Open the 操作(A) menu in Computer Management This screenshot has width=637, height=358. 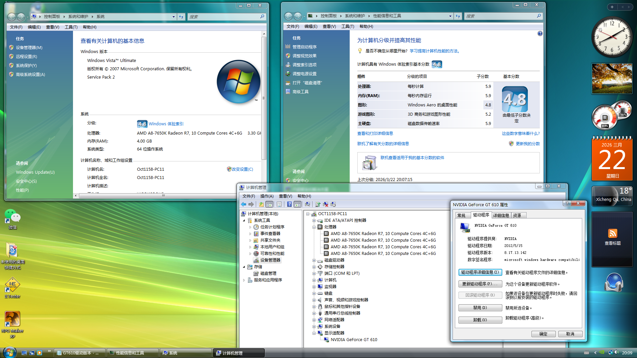[267, 196]
